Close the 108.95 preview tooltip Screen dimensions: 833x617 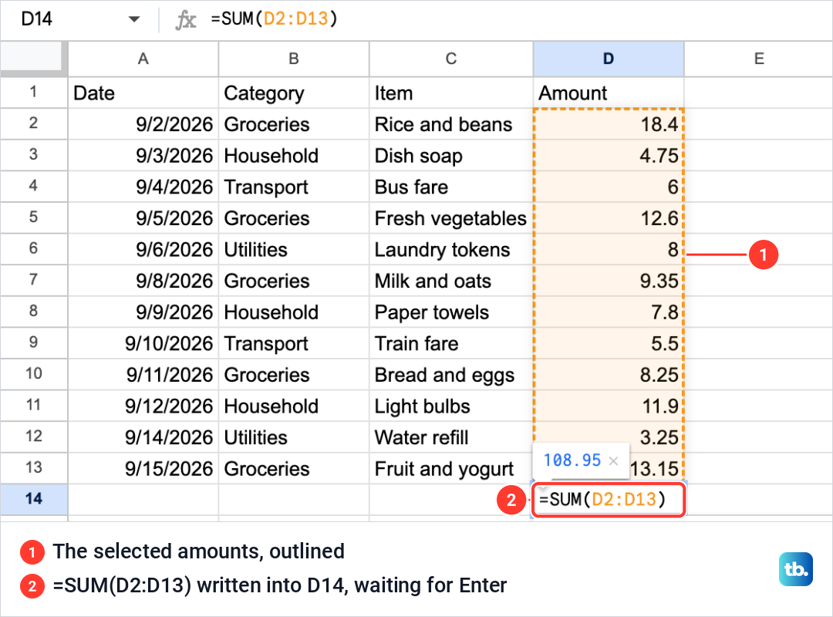[614, 460]
